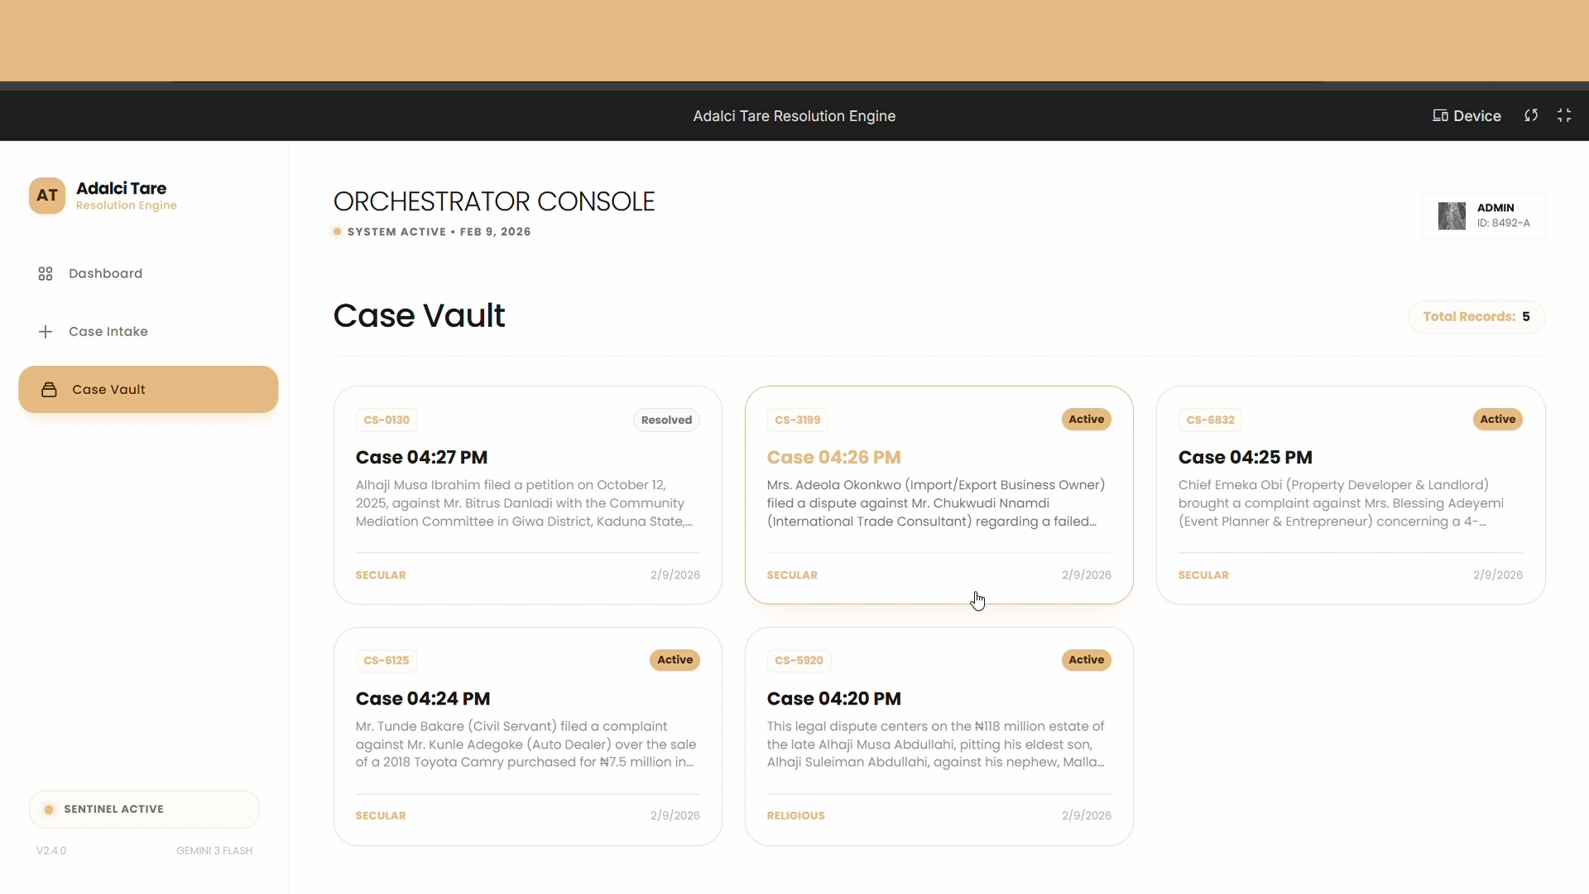Click the fullscreen collapse icon

[x=1564, y=116]
